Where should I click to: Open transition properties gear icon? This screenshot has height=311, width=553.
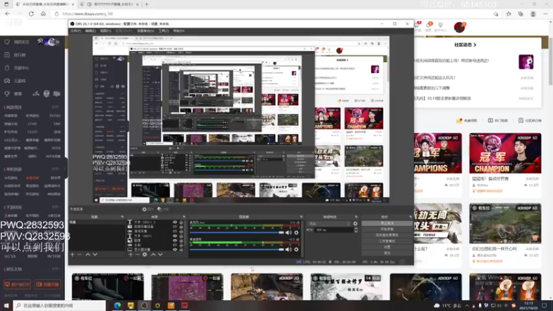[x=355, y=223]
